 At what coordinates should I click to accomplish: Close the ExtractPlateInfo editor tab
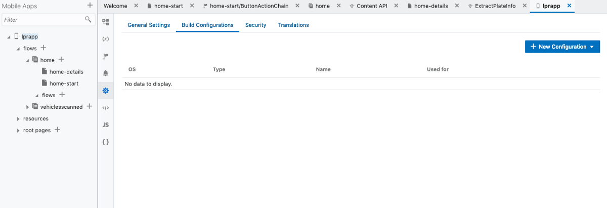point(523,6)
